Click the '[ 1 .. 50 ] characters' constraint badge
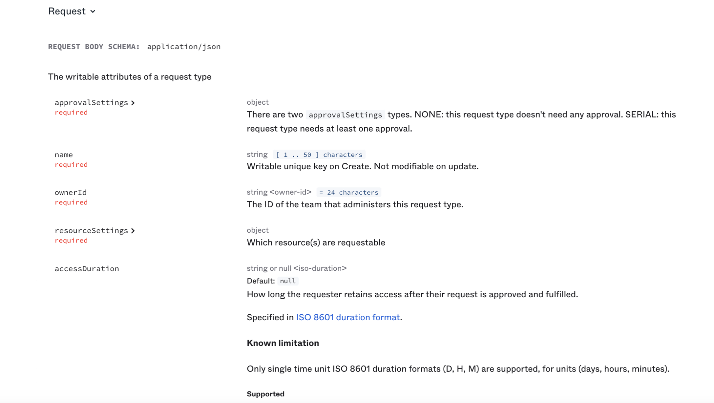 (319, 155)
